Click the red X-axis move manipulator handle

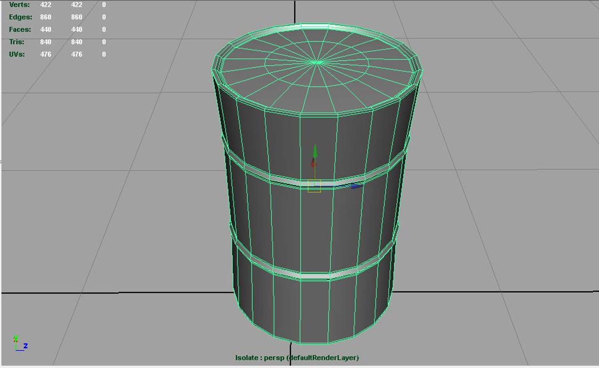313,163
